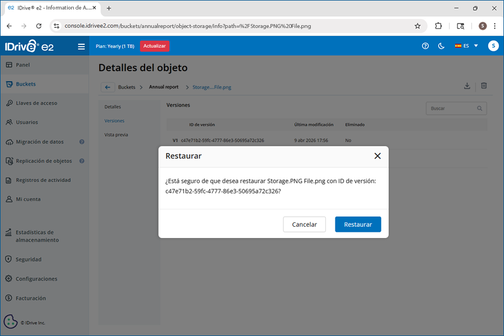The width and height of the screenshot is (504, 336).
Task: Click the IDrive e2 logo
Action: (x=29, y=46)
